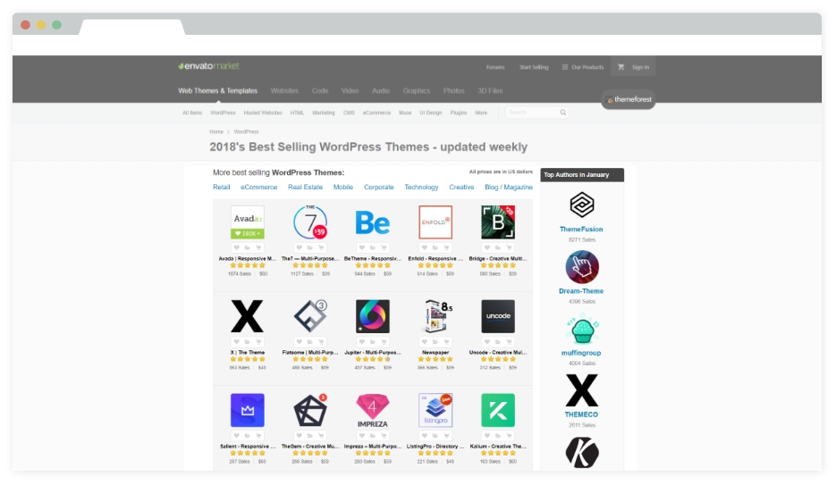Viewport: 836px width, 485px height.
Task: Open the Forums link
Action: (x=495, y=67)
